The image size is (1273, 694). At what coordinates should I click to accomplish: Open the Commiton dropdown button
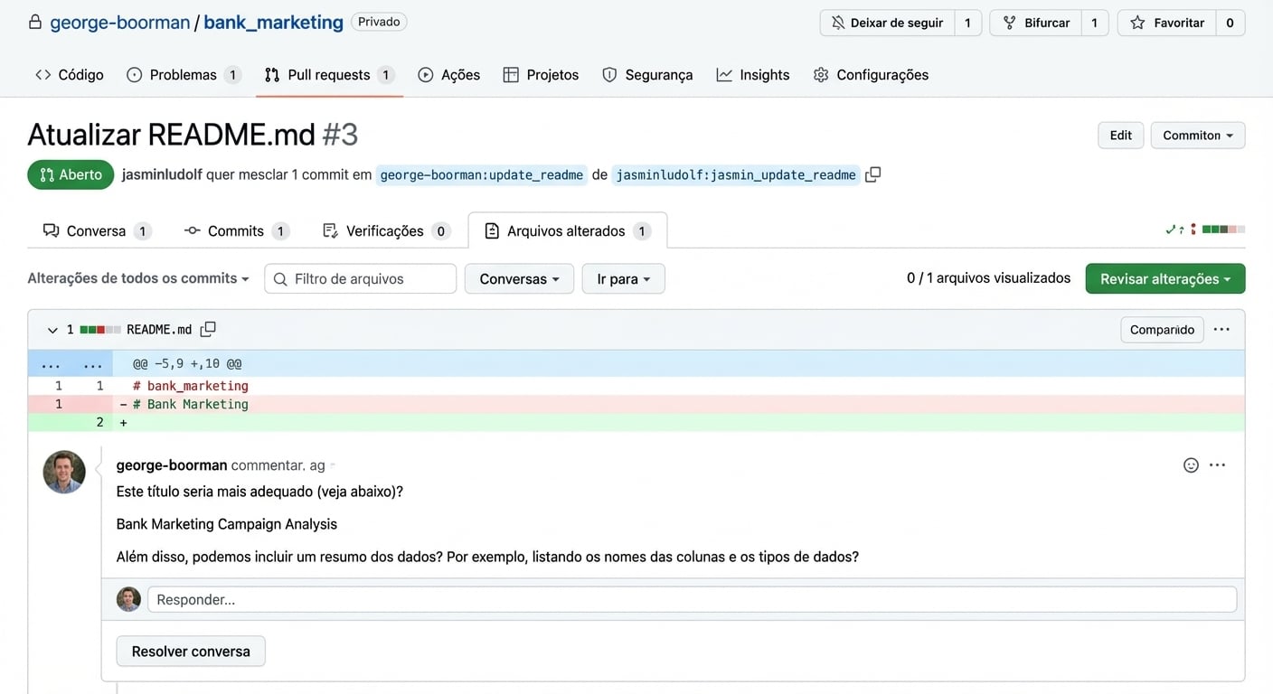point(1198,136)
